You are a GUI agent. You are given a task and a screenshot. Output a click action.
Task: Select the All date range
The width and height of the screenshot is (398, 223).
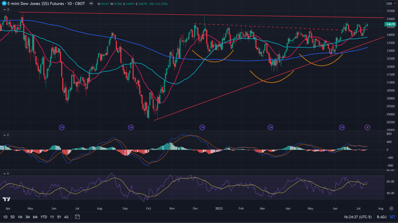click(66, 217)
